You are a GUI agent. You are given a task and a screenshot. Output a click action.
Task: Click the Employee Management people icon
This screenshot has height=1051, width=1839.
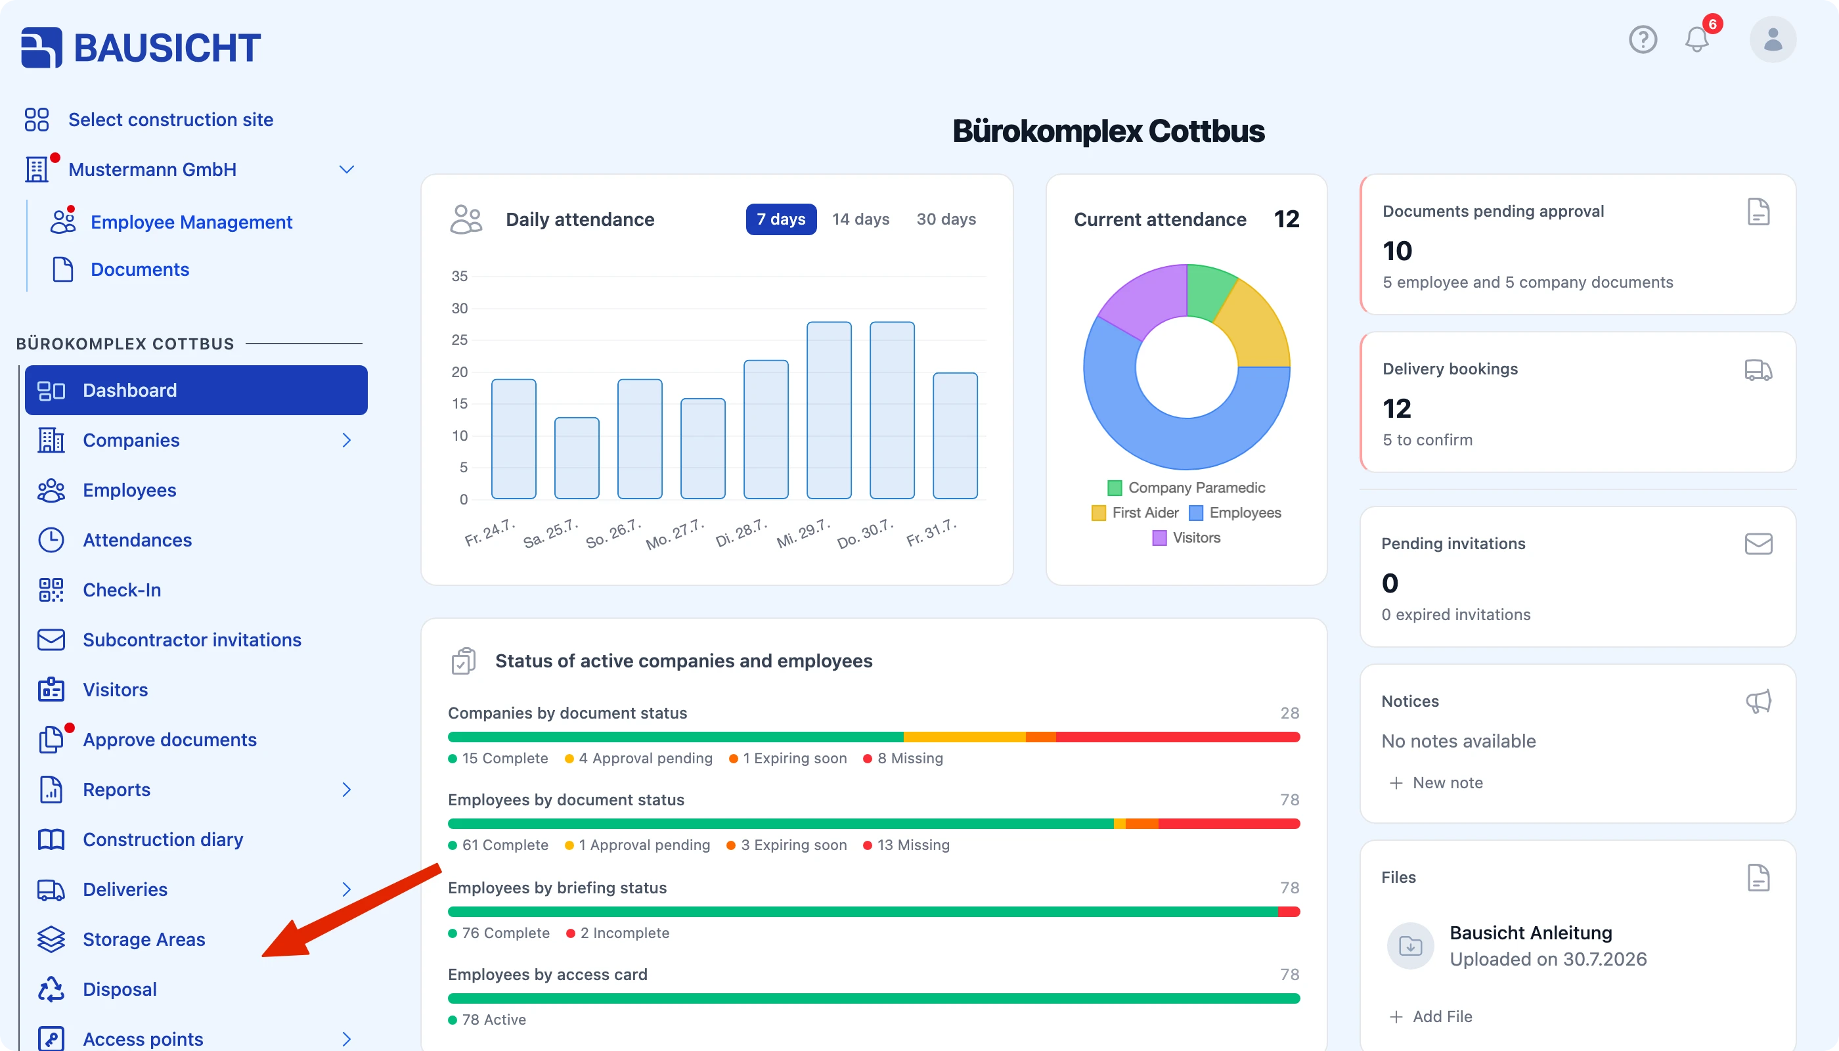pos(63,221)
